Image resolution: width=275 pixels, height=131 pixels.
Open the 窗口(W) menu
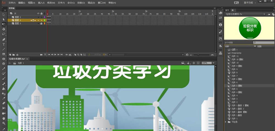102,3
